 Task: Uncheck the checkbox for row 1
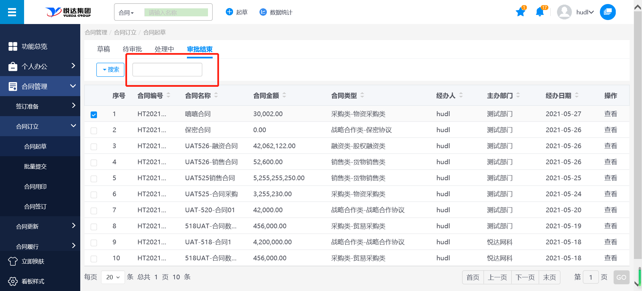coord(94,115)
